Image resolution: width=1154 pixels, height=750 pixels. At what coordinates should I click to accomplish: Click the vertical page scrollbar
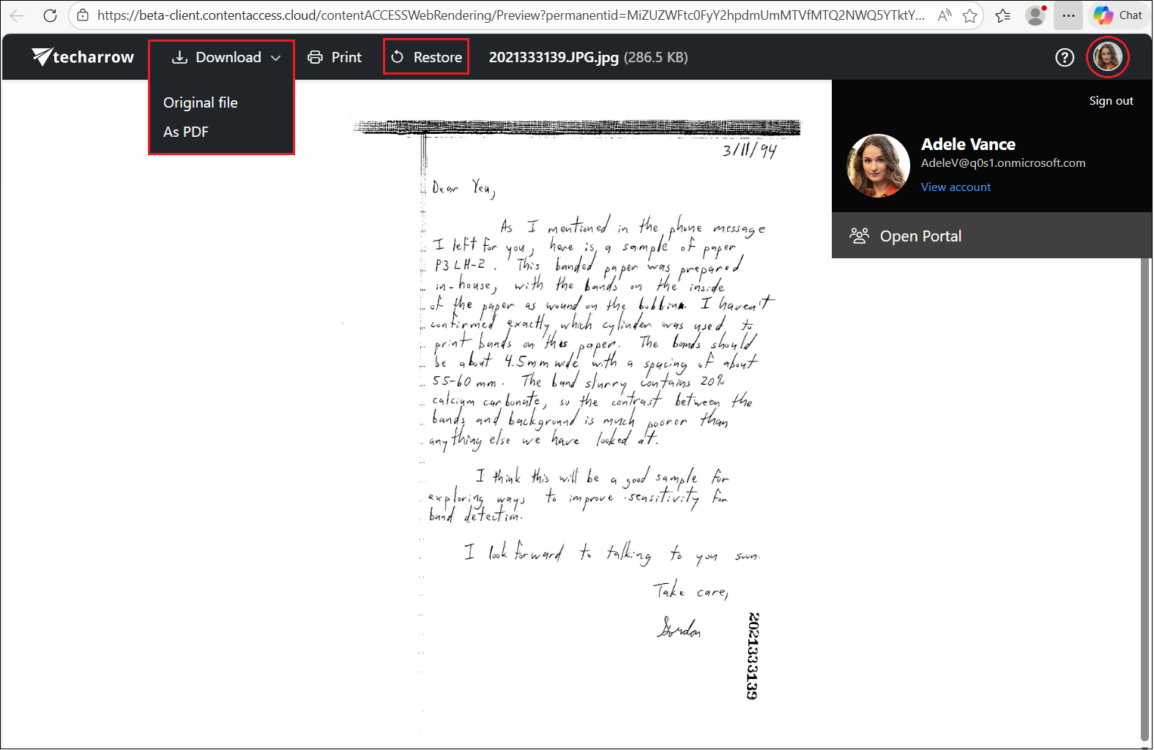pos(1145,499)
